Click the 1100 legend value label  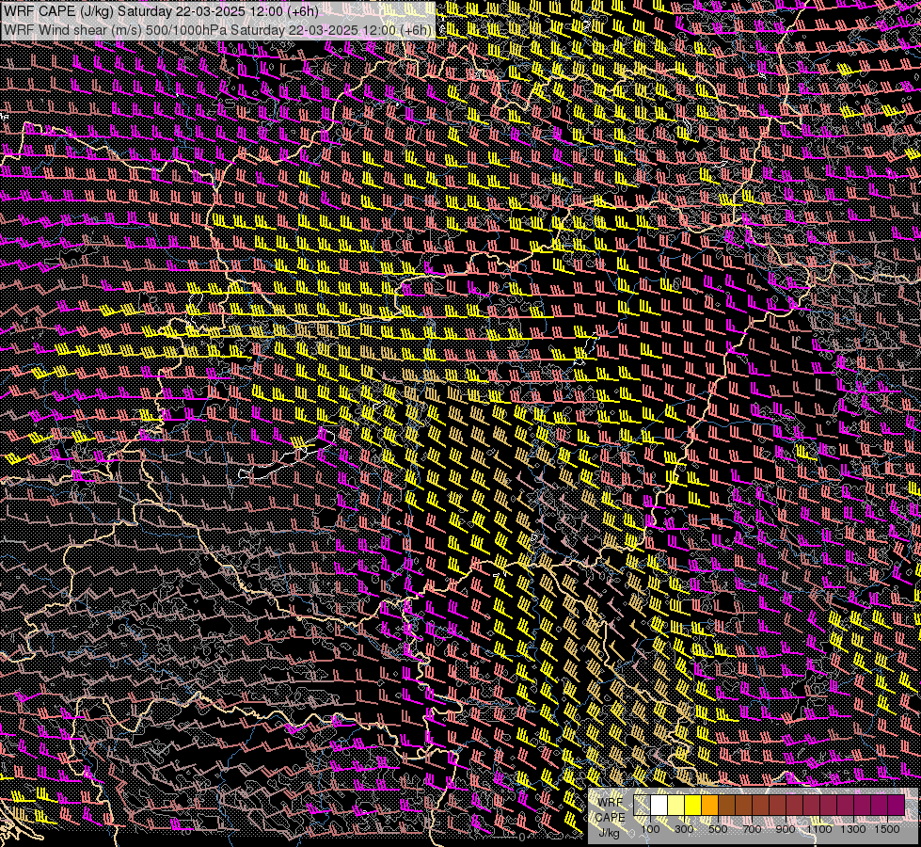pos(819,829)
